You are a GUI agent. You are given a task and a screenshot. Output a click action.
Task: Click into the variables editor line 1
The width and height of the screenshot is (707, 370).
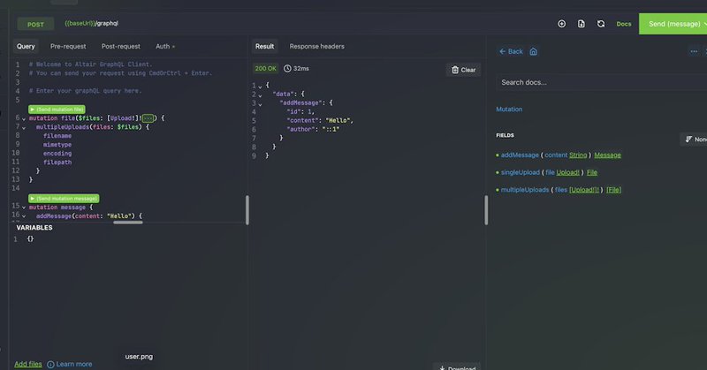pyautogui.click(x=30, y=238)
